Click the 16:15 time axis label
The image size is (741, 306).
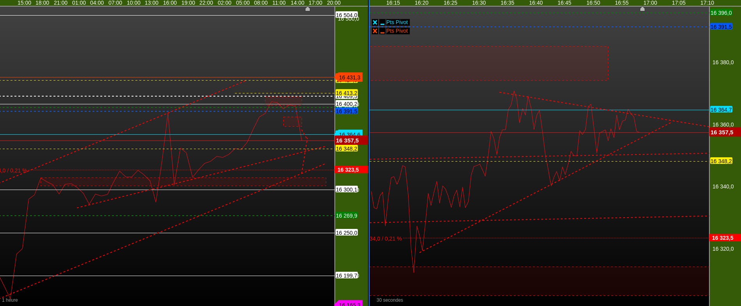(393, 3)
